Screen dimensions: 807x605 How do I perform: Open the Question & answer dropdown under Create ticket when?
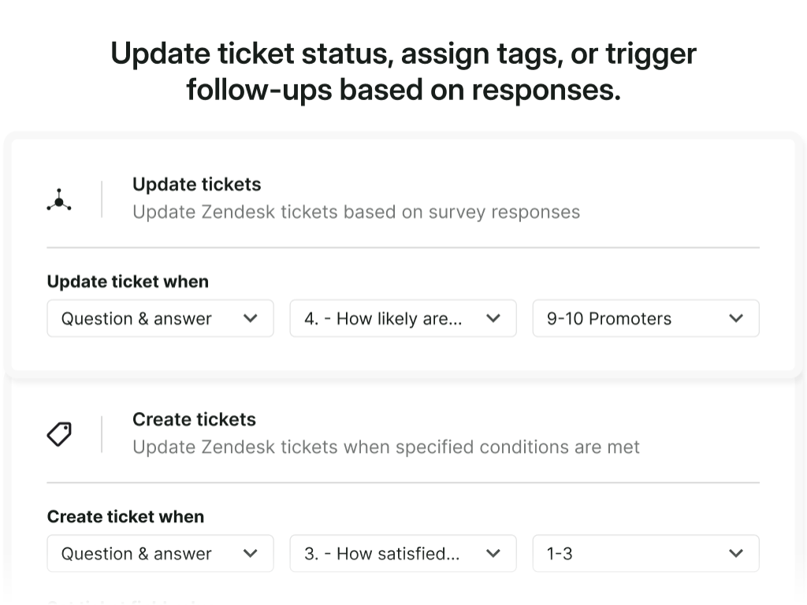point(160,553)
